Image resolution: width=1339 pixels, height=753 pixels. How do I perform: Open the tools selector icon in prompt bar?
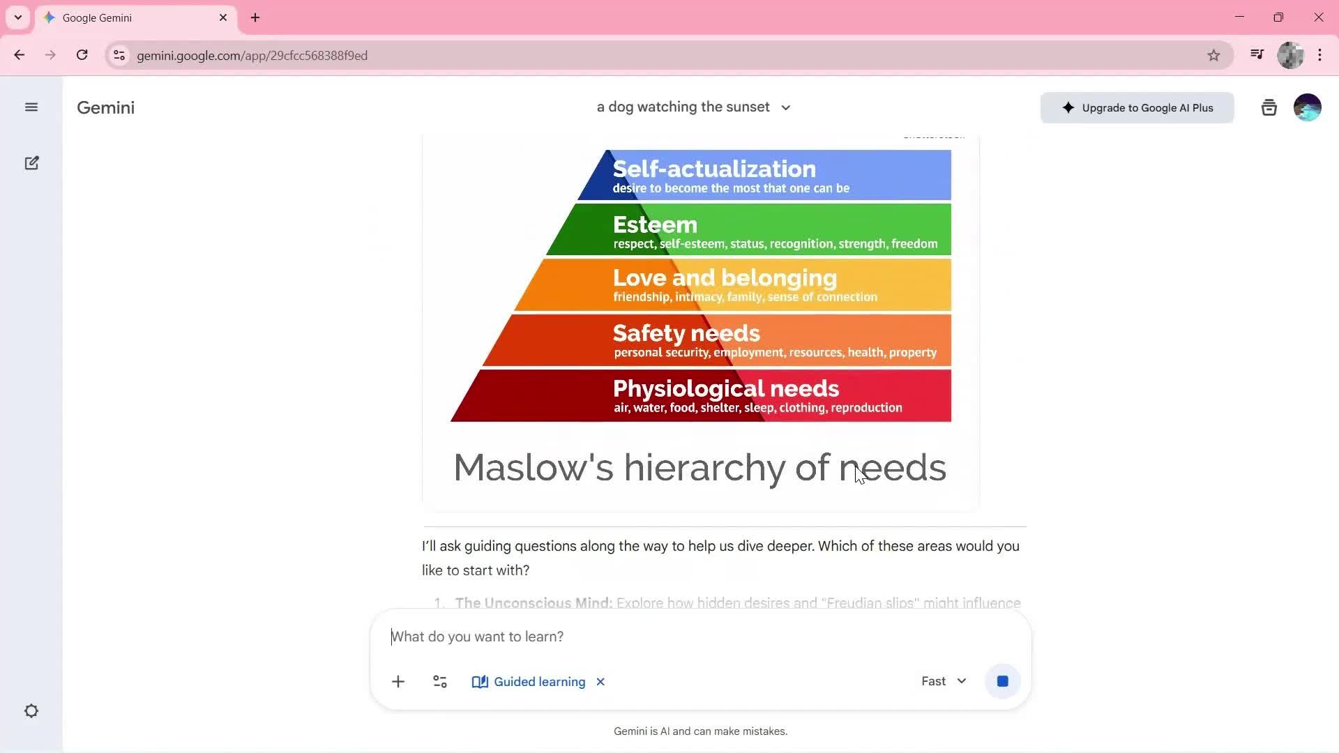(439, 681)
